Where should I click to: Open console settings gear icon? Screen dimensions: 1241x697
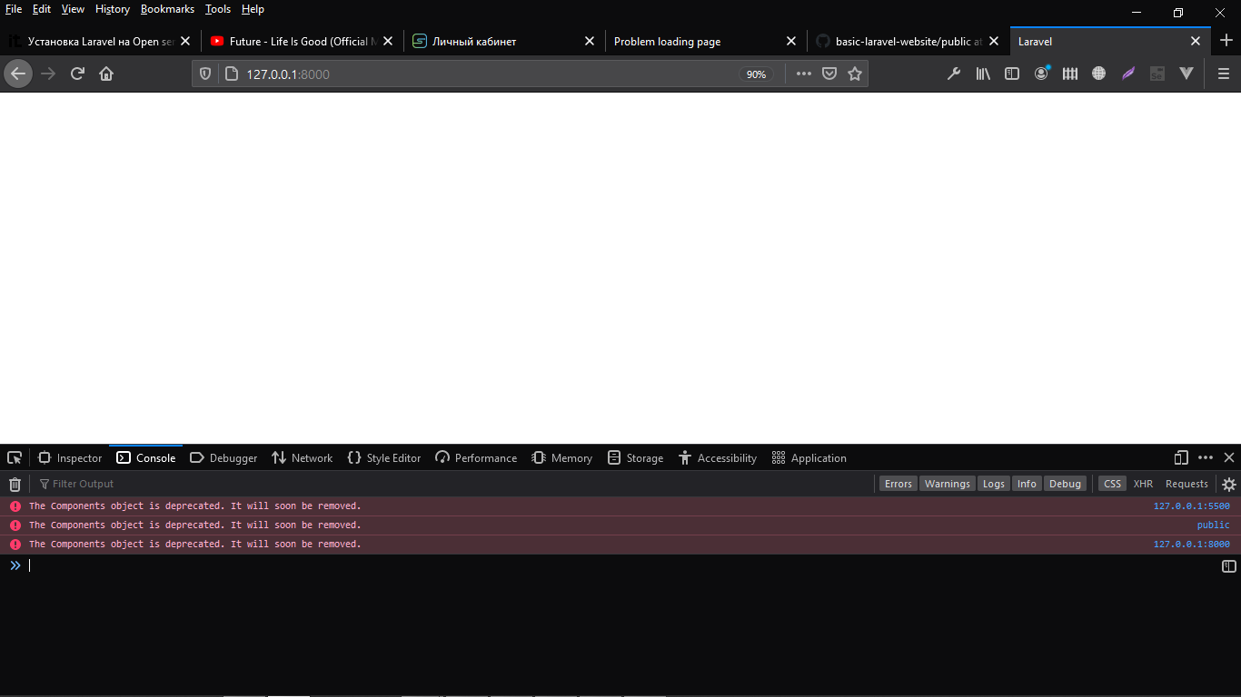[1229, 484]
